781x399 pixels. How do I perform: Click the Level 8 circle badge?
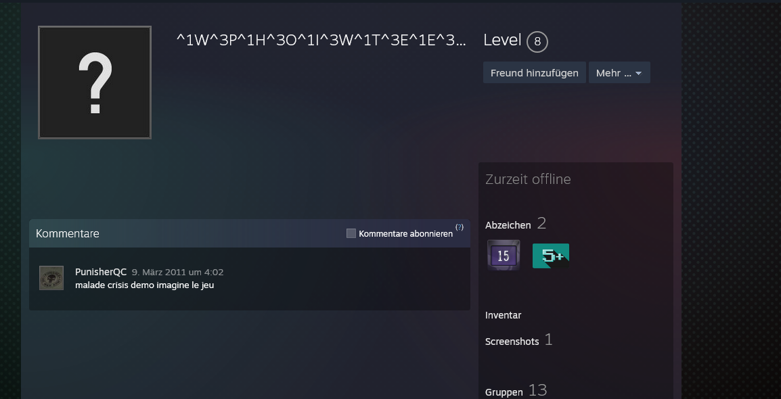click(537, 42)
